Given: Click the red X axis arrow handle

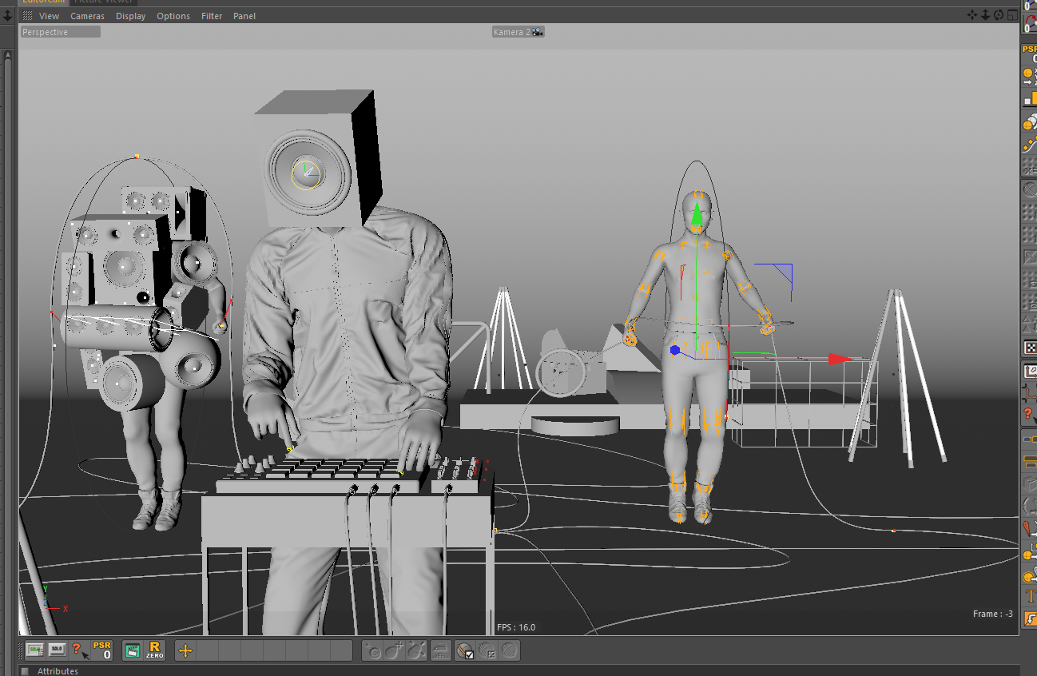Looking at the screenshot, I should click(840, 359).
